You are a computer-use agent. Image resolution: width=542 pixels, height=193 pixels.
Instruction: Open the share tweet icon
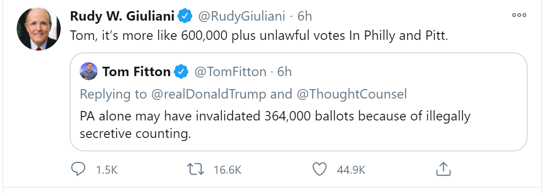443,169
